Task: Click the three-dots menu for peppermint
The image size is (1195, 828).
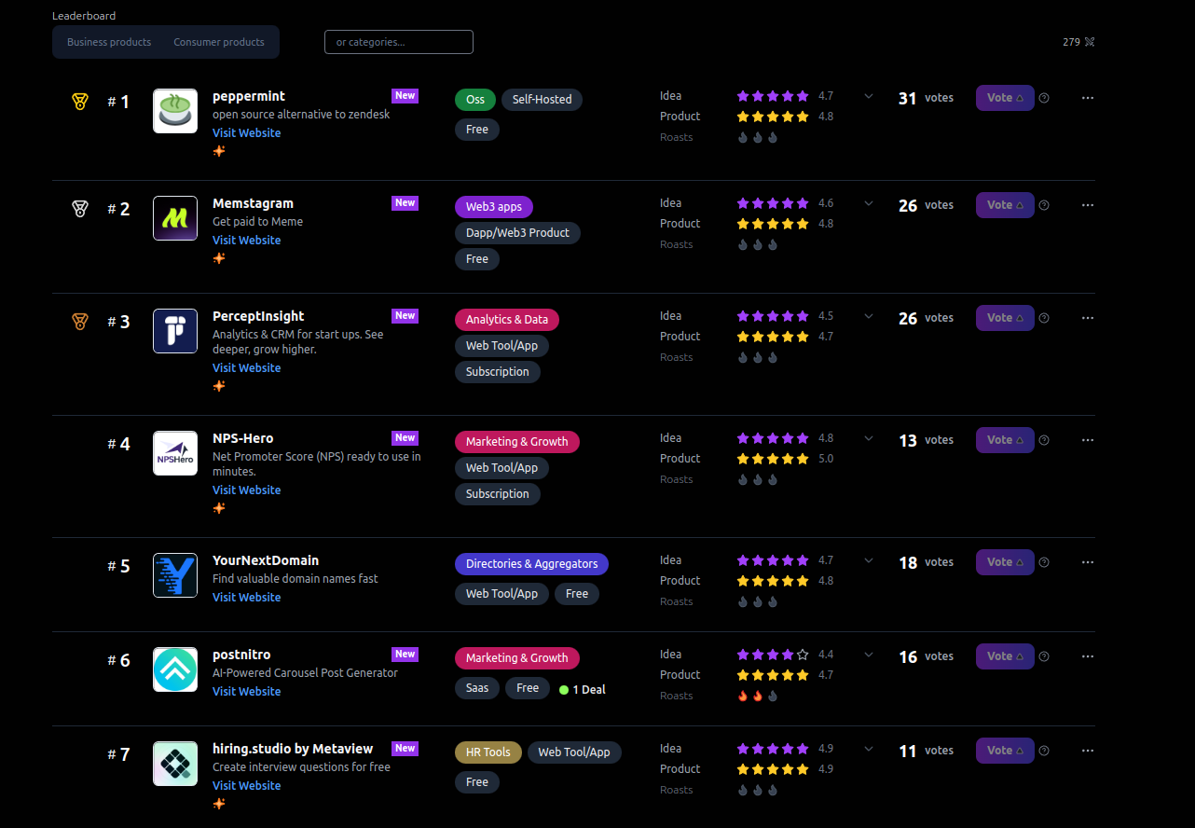Action: (x=1088, y=98)
